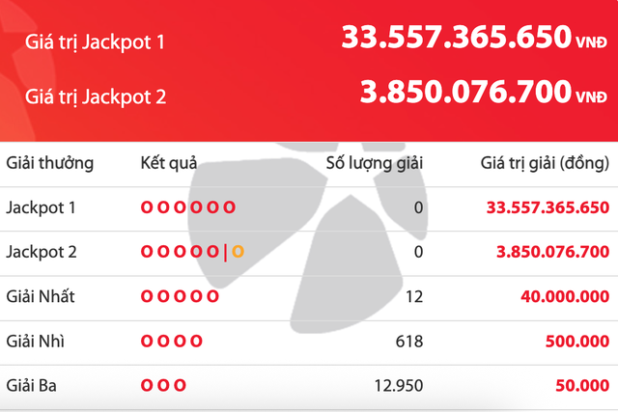Click the orange bonus circle in Jackpot 2 row
The height and width of the screenshot is (412, 618).
pyautogui.click(x=237, y=252)
